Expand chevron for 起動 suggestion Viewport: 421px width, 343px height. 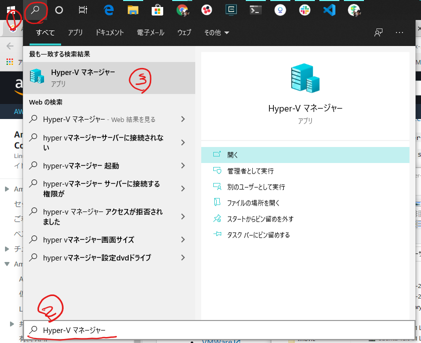pos(183,165)
